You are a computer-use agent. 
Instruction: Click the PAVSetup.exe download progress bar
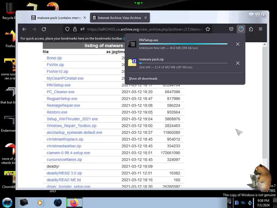click(x=183, y=44)
